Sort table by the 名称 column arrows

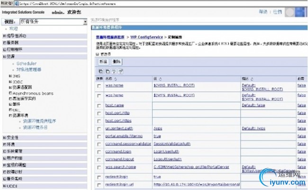point(116,79)
